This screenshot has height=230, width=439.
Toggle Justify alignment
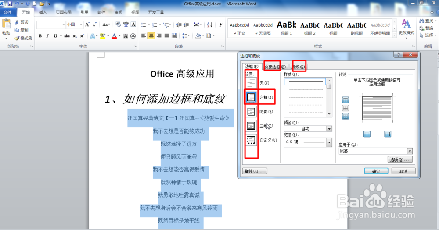(166, 36)
